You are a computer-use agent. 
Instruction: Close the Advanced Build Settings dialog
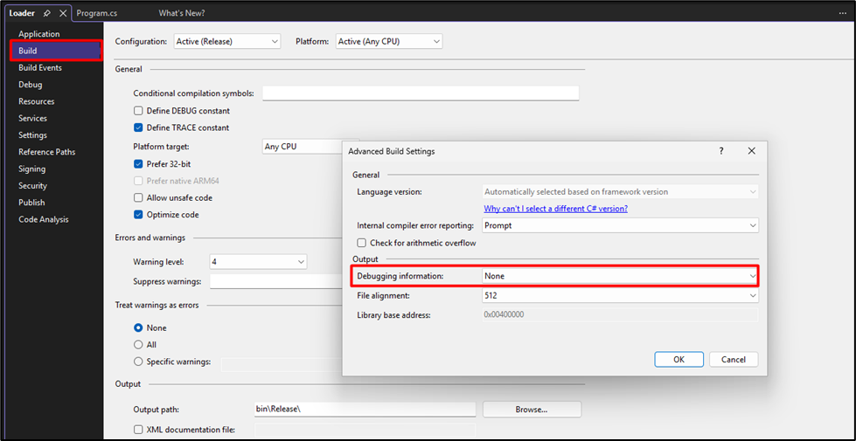click(752, 151)
